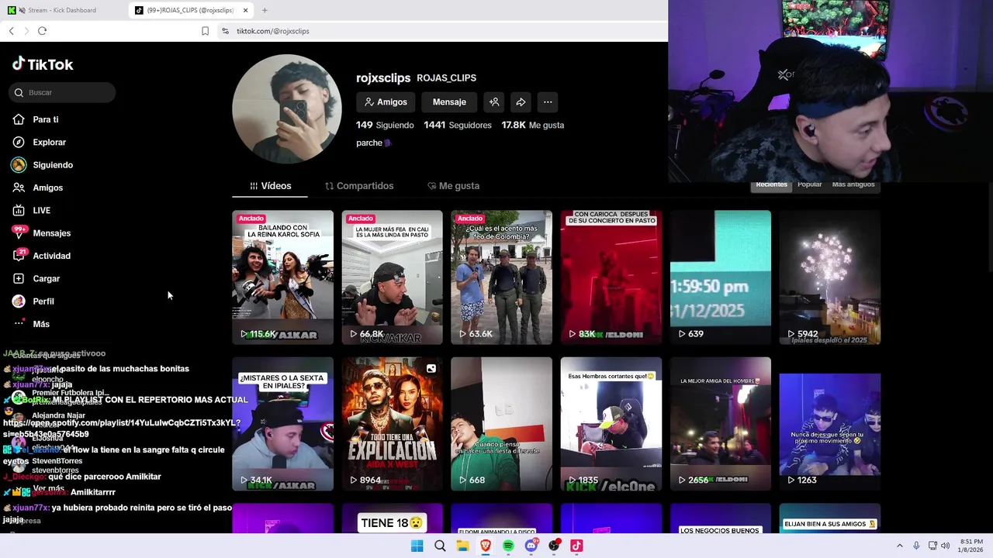Sort videos by Más antiguos
Screen dimensions: 993x558
(x=853, y=184)
